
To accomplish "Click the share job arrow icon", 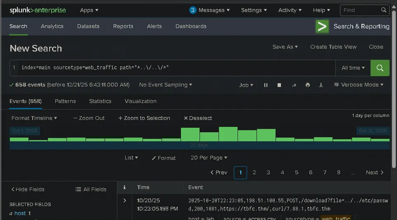I will 294,85.
